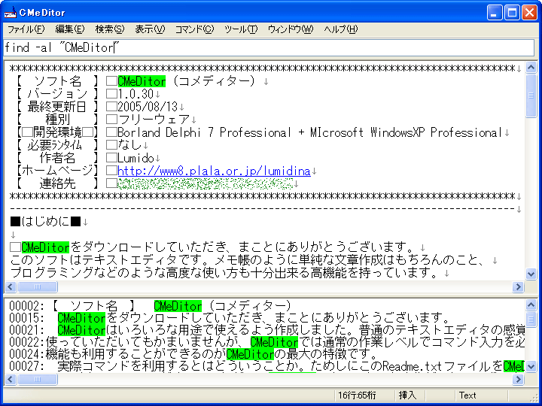
Task: Click author name Lumido
Action: (135, 158)
